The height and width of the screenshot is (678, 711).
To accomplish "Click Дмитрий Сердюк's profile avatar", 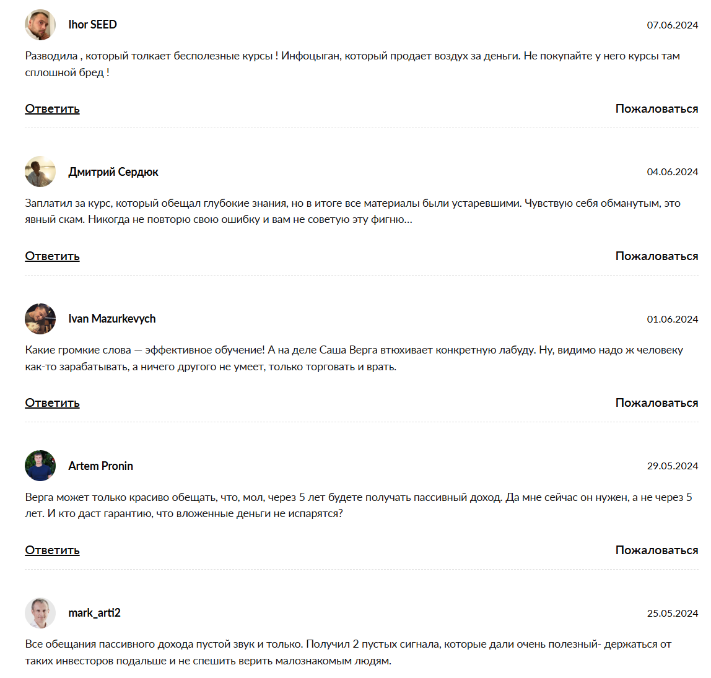I will coord(40,172).
